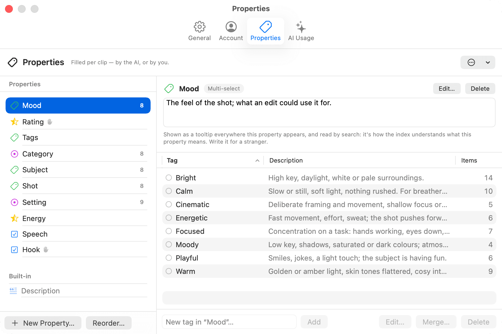Click the hand icon next to Rating
Screen dimensions: 502x334
[50, 122]
